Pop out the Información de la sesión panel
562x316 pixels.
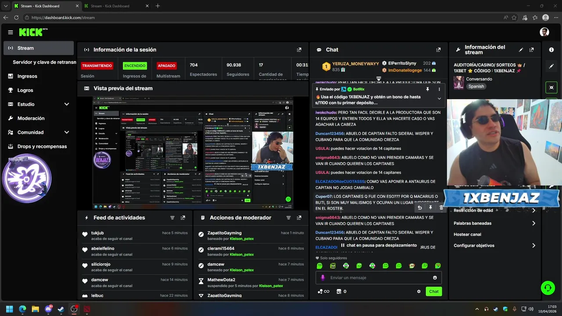299,50
